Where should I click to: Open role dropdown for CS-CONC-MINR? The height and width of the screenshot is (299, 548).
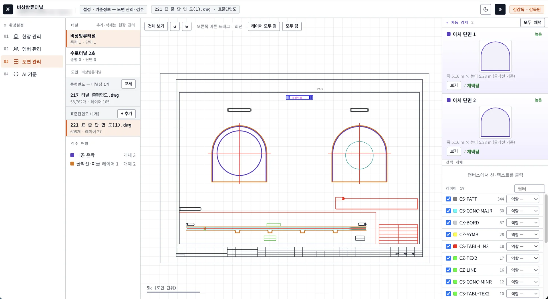click(x=523, y=282)
